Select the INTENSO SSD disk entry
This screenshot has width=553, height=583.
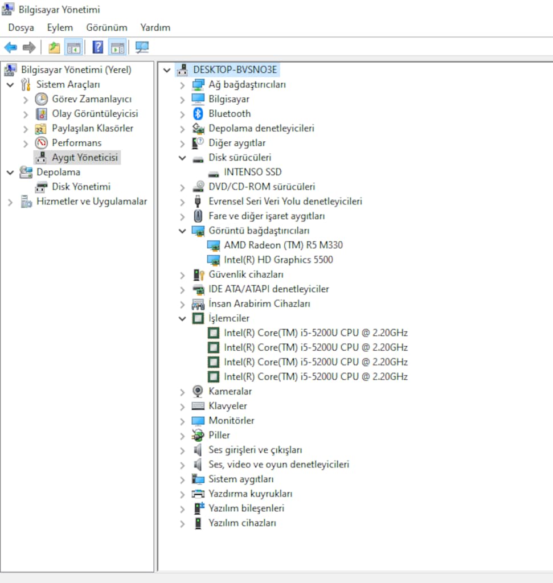coord(253,172)
